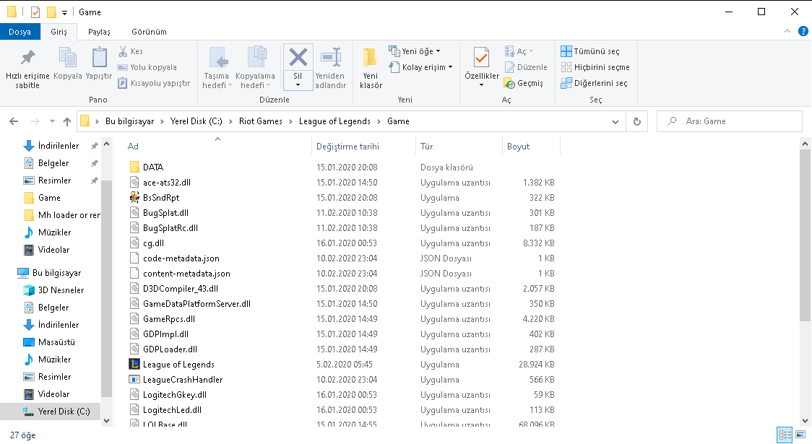
Task: Open Mh loader folder in sidebar
Action: click(62, 214)
